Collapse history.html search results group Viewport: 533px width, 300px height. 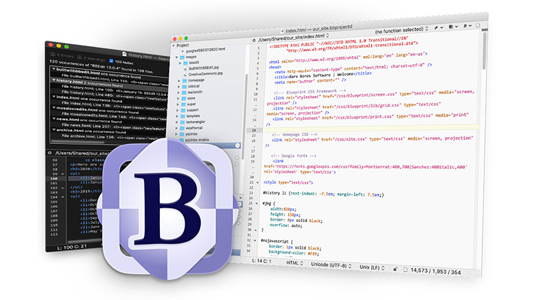click(x=54, y=80)
